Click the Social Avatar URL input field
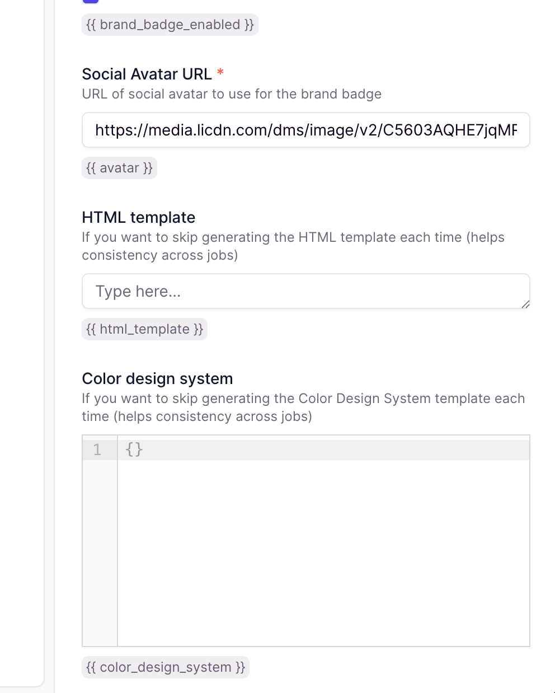The height and width of the screenshot is (693, 555). (305, 130)
